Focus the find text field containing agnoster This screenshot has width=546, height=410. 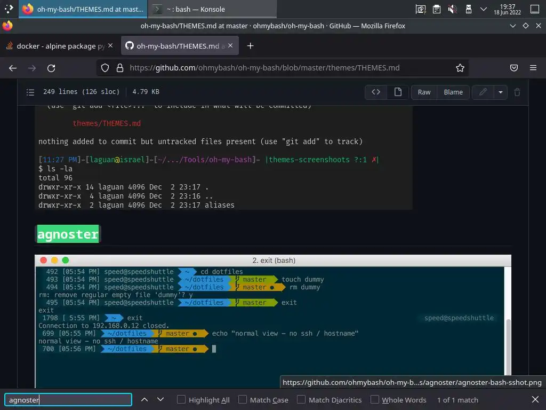point(68,399)
